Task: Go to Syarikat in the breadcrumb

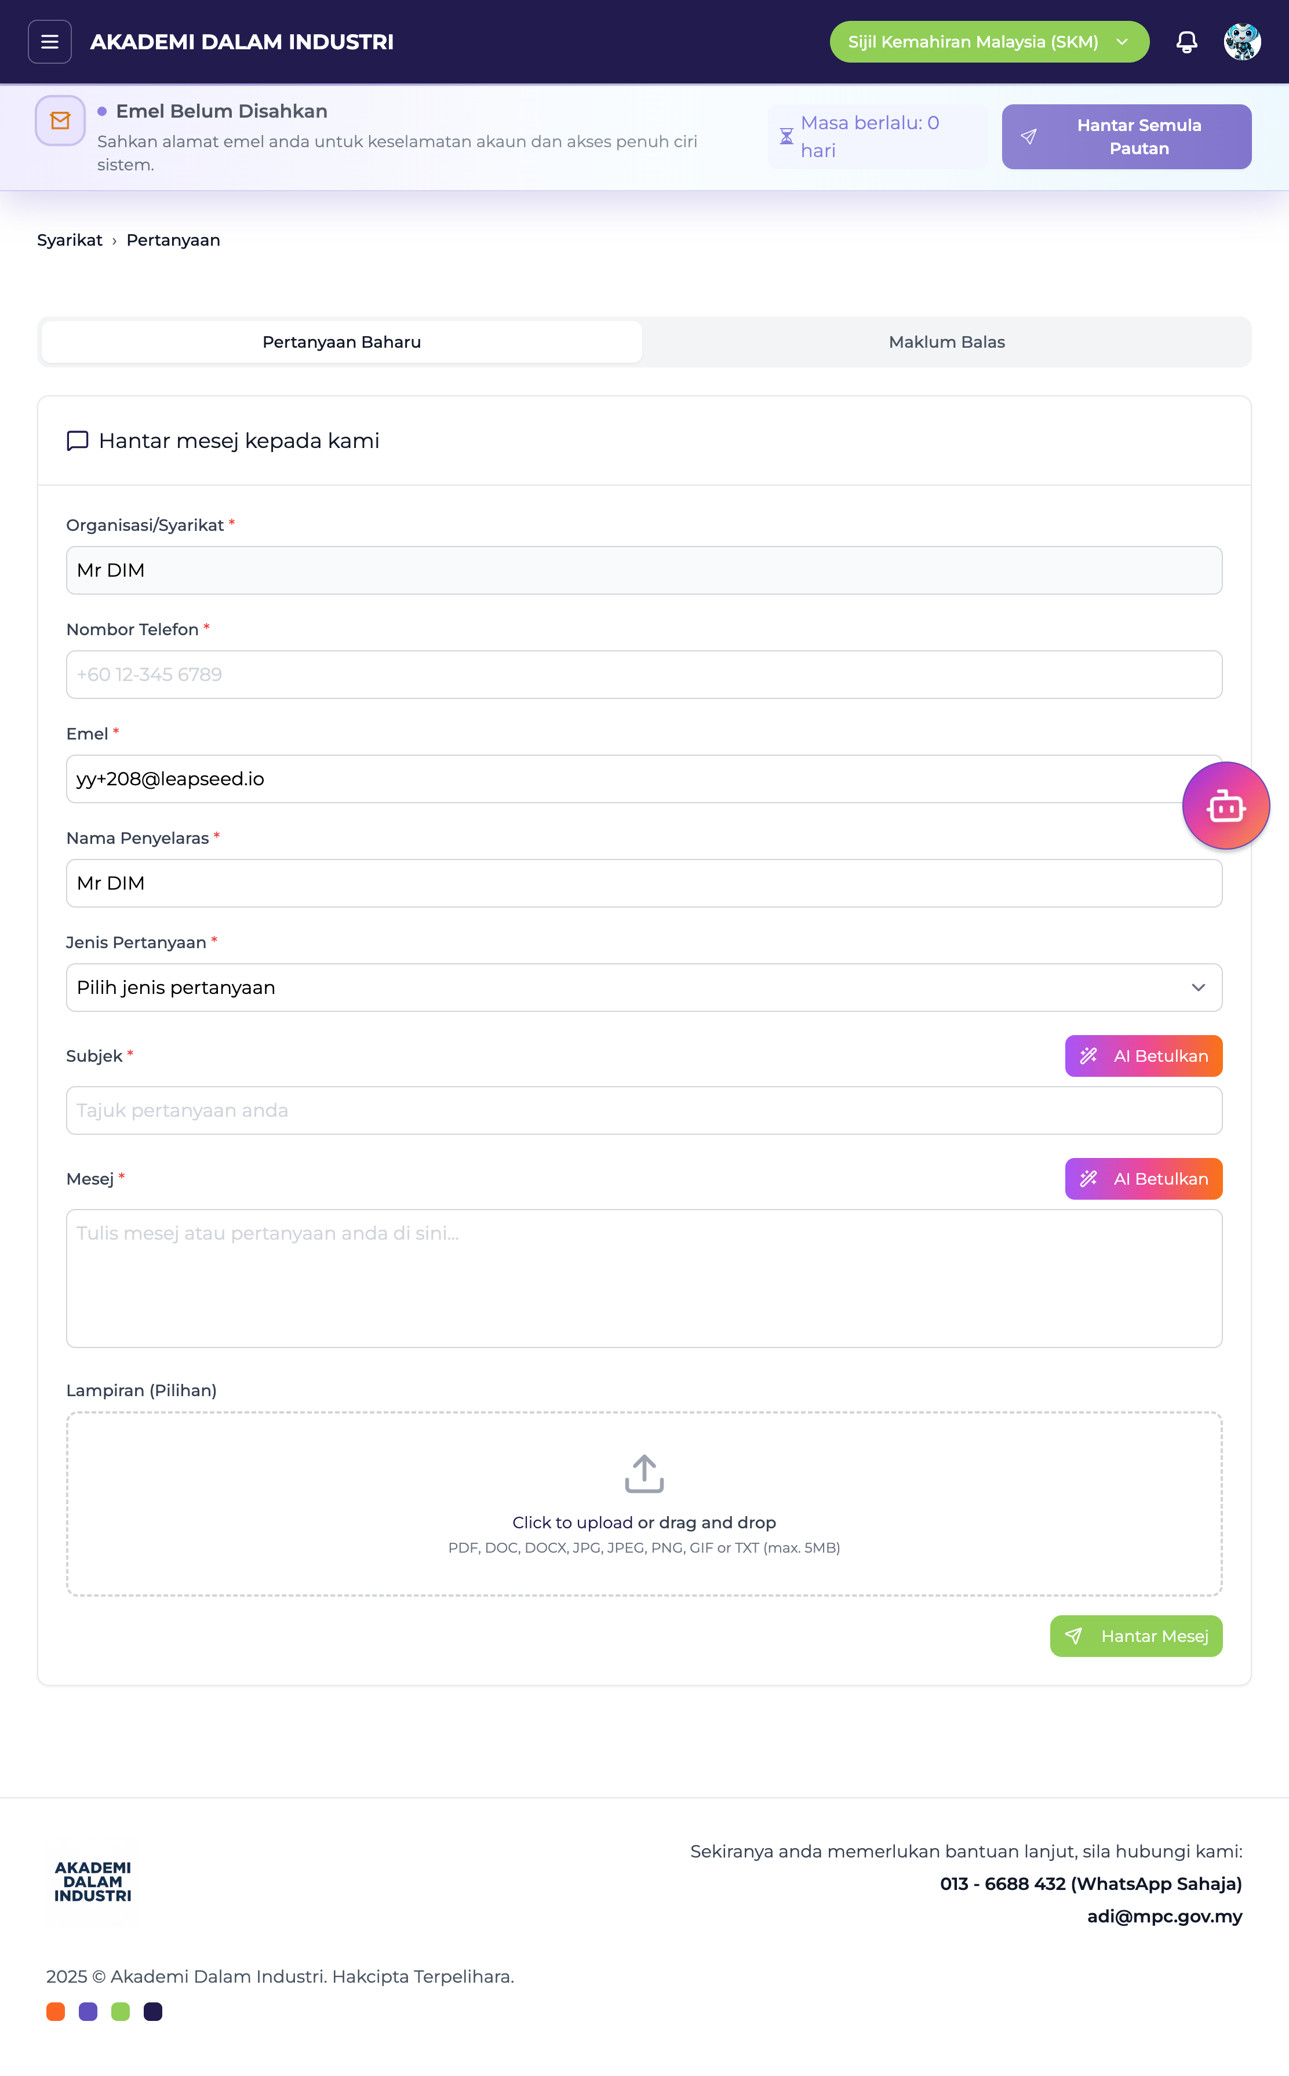Action: click(69, 241)
